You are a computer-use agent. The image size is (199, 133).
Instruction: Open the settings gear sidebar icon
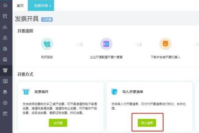tap(5, 103)
